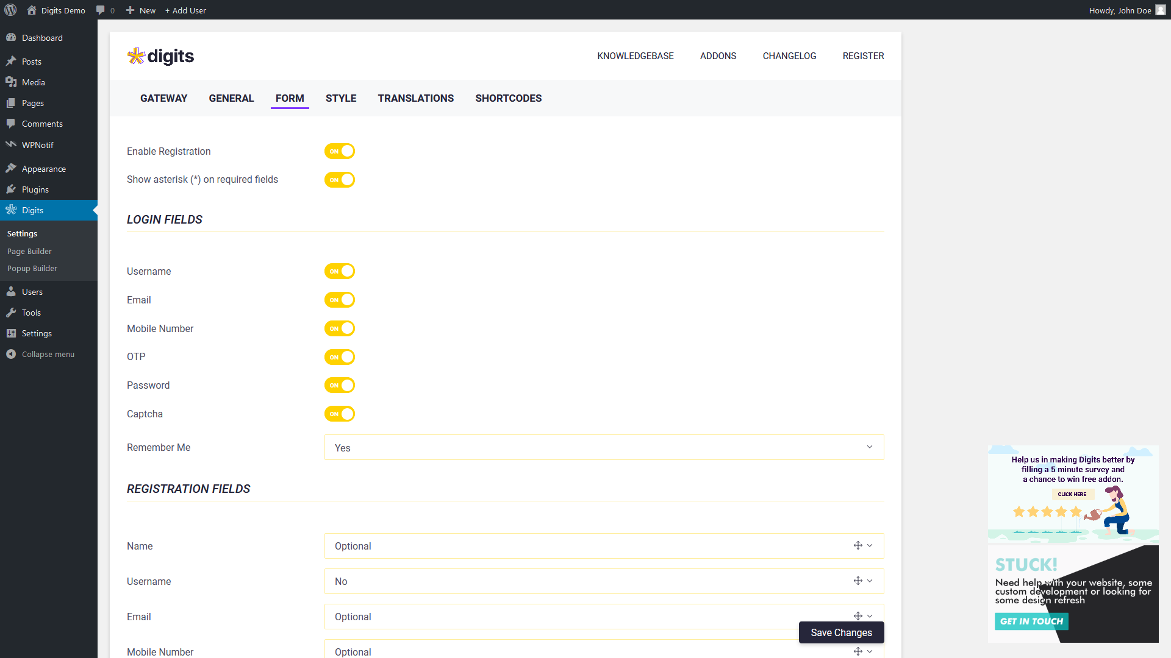1171x658 pixels.
Task: Toggle the Password switch
Action: point(340,385)
